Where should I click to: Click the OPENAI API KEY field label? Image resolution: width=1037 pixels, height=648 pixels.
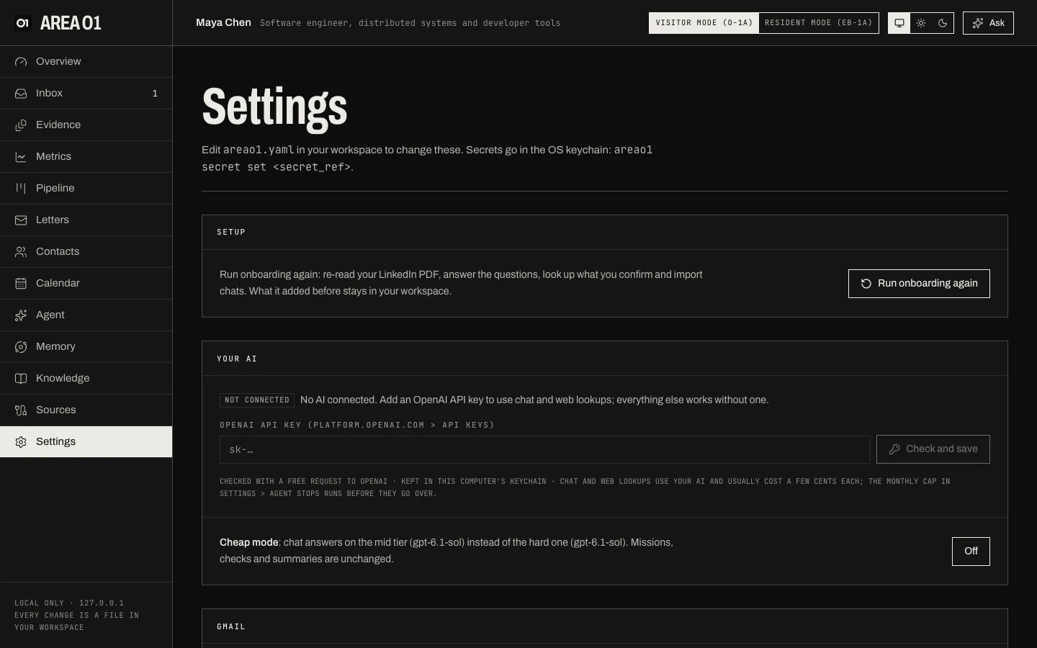pyautogui.click(x=357, y=426)
